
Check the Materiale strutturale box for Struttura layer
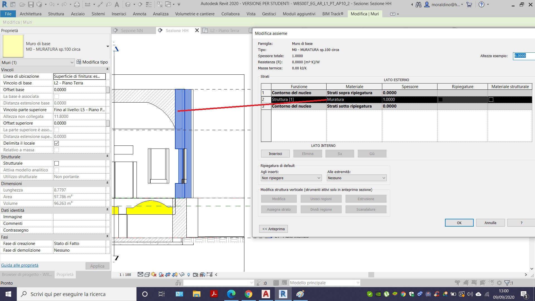(x=490, y=99)
